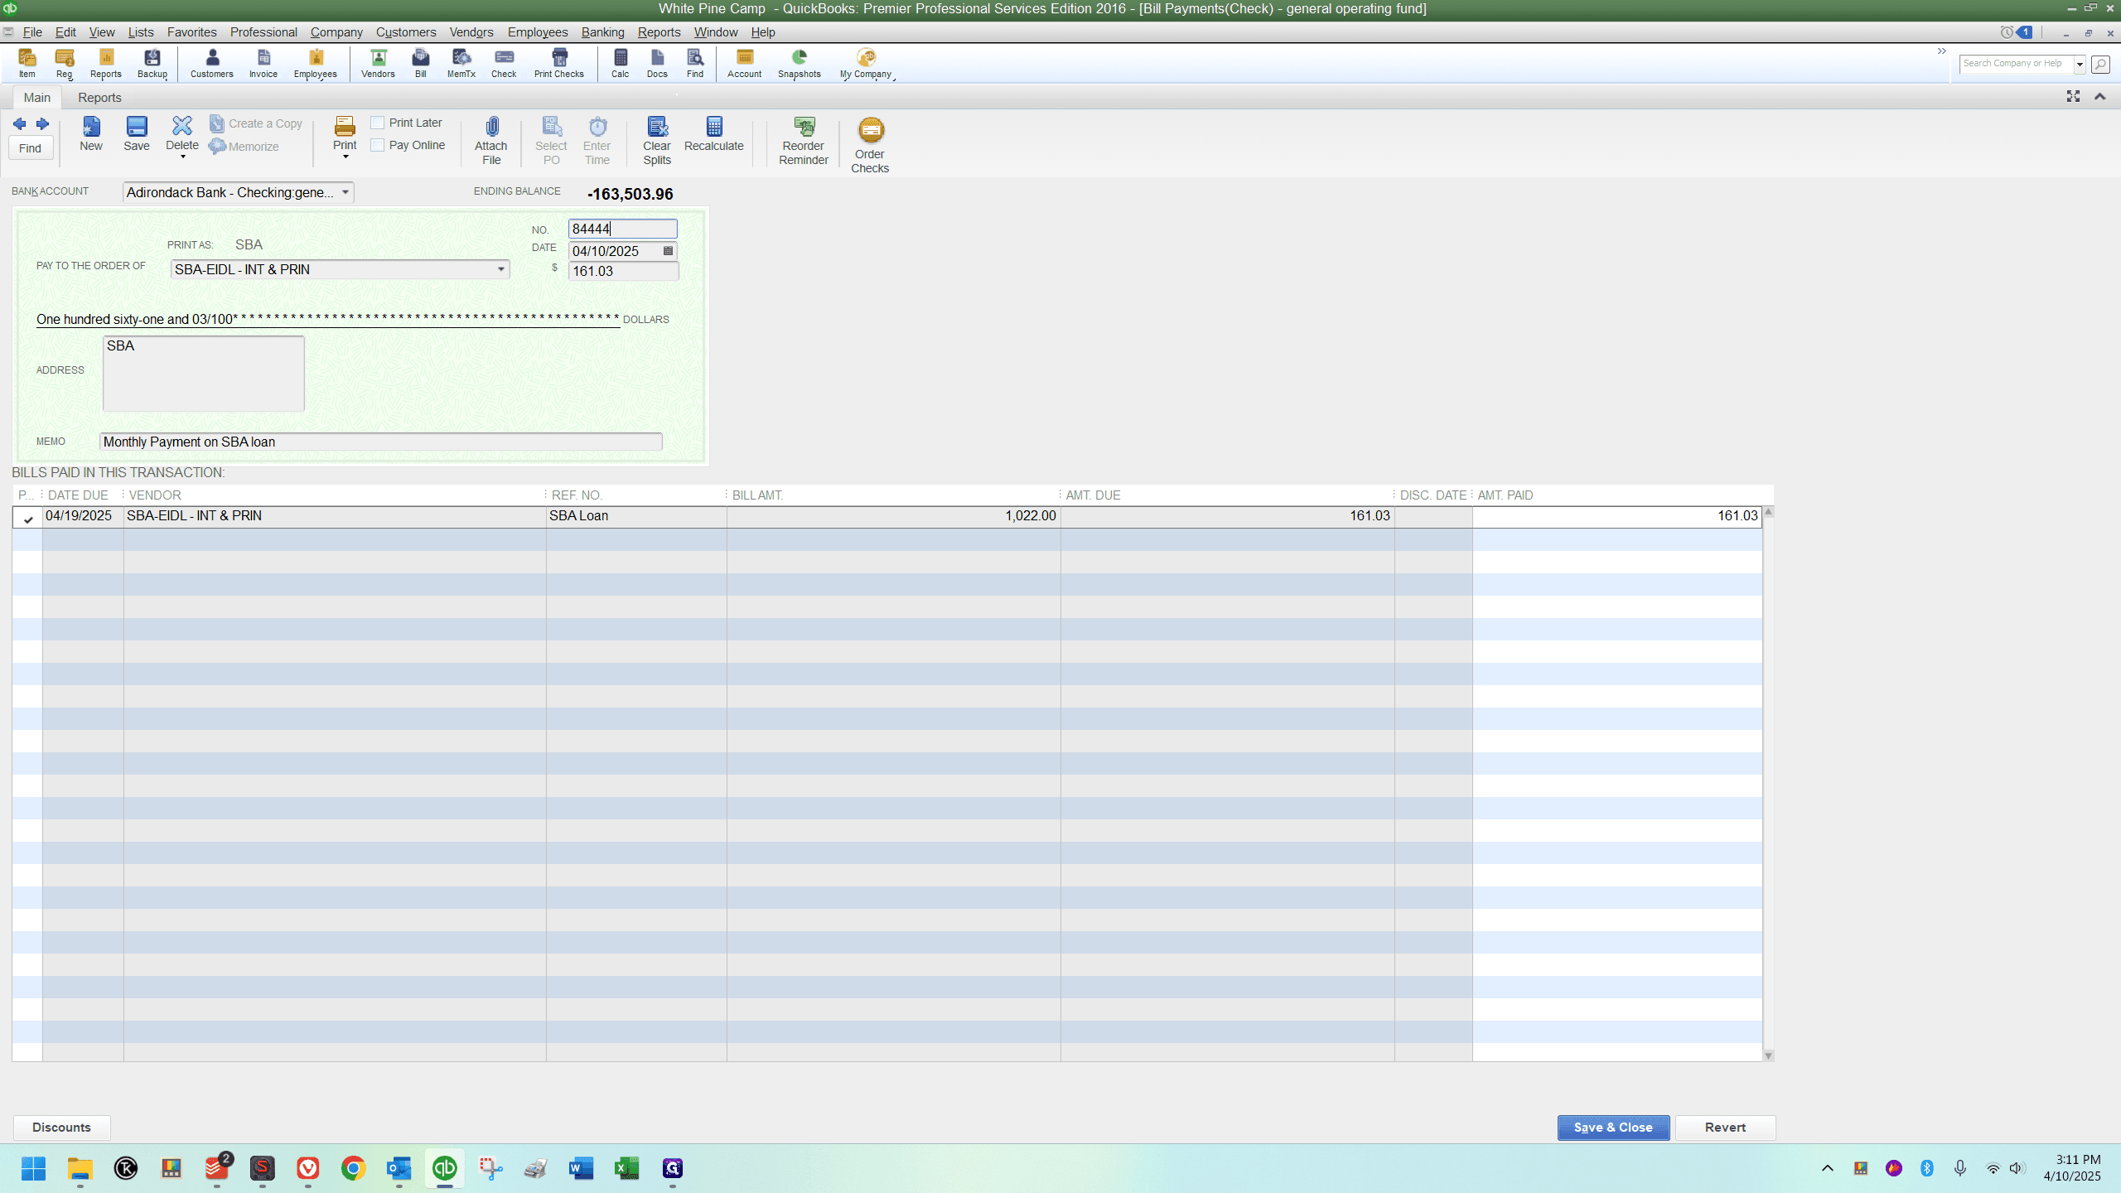This screenshot has height=1193, width=2121.
Task: Open Word from the taskbar
Action: pyautogui.click(x=582, y=1168)
